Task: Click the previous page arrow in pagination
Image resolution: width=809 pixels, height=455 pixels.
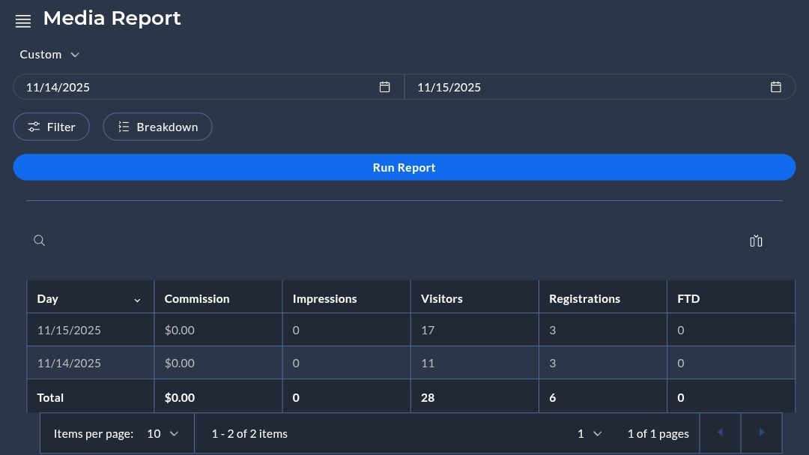Action: (x=720, y=433)
